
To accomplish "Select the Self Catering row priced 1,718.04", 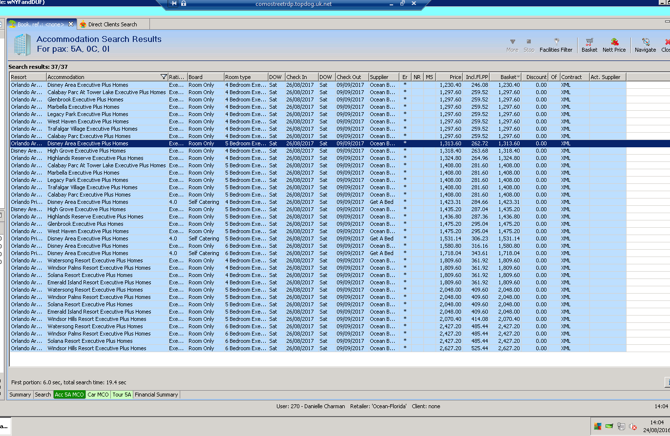I will 318,253.
